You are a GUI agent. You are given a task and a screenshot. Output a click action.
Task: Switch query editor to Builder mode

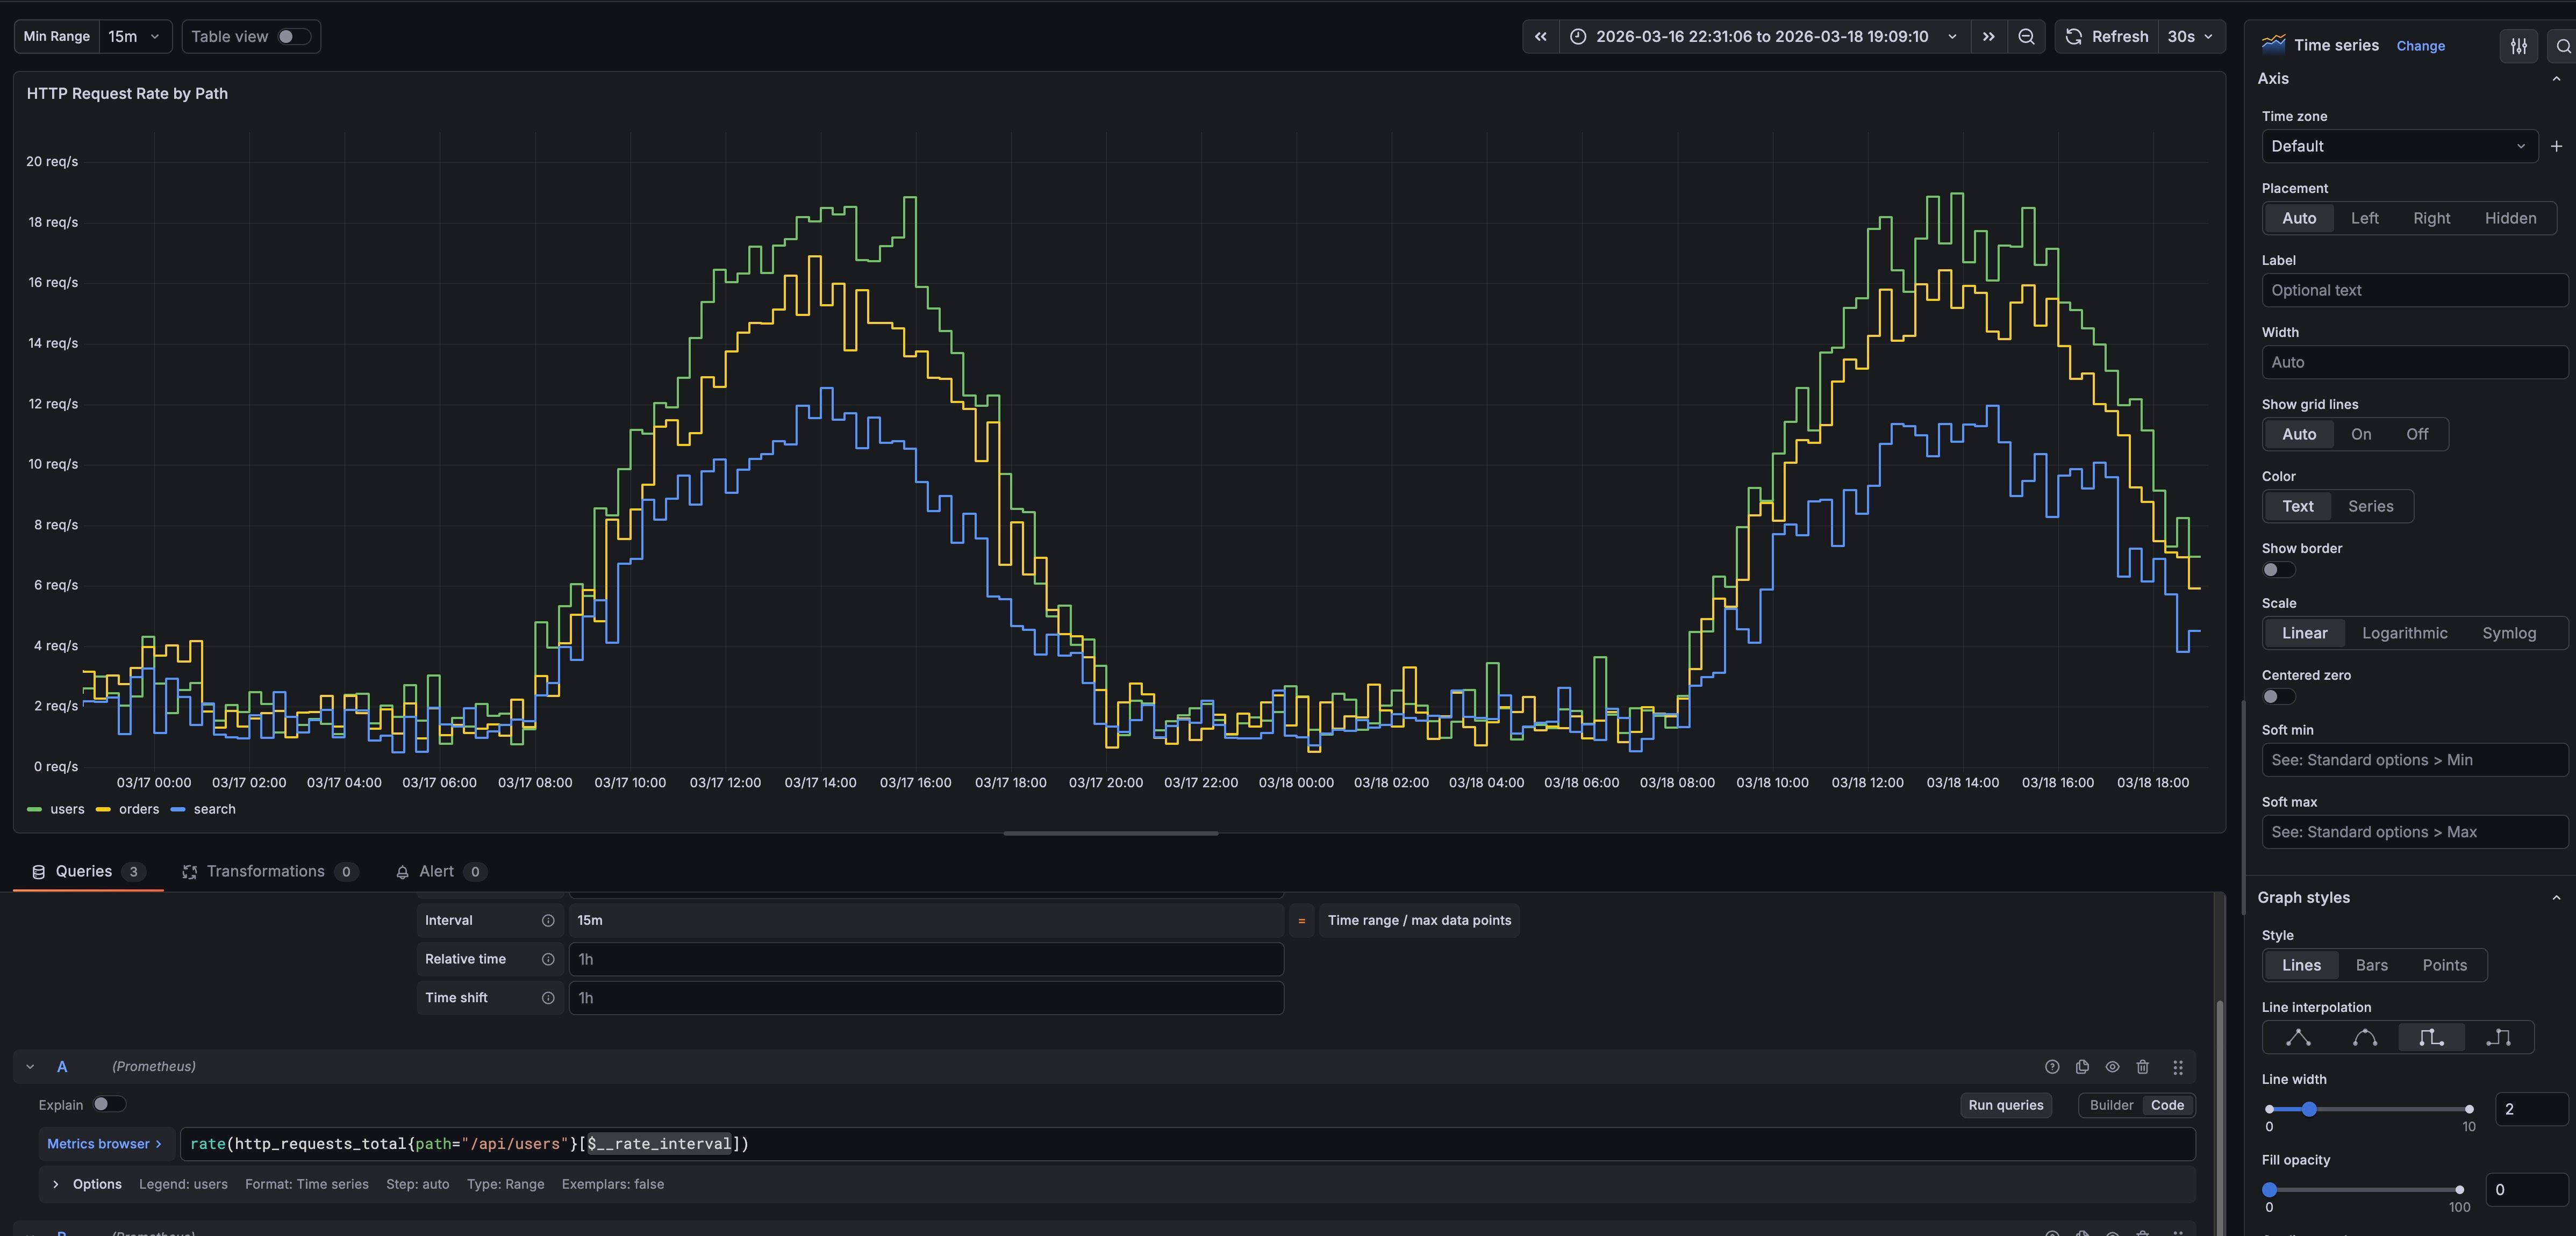(x=2111, y=1105)
